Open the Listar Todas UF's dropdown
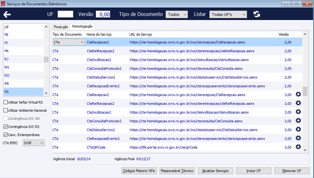This screenshot has height=178, width=314. pos(228,15)
